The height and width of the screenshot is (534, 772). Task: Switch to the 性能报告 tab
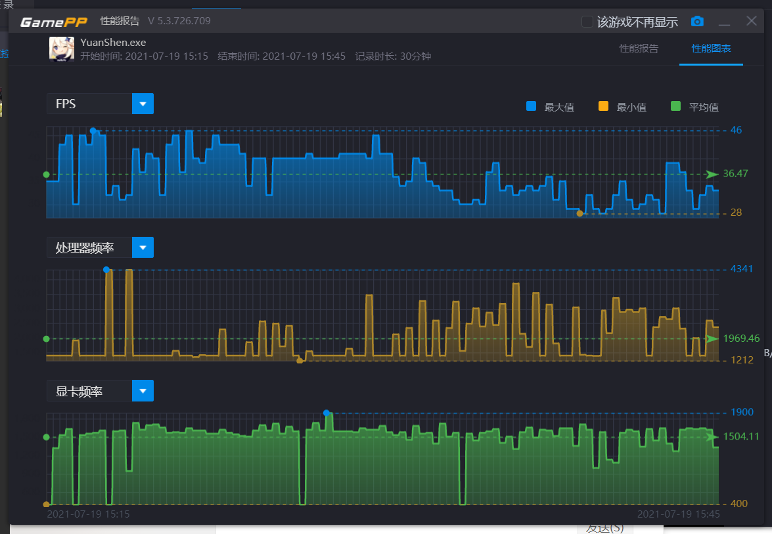(639, 48)
